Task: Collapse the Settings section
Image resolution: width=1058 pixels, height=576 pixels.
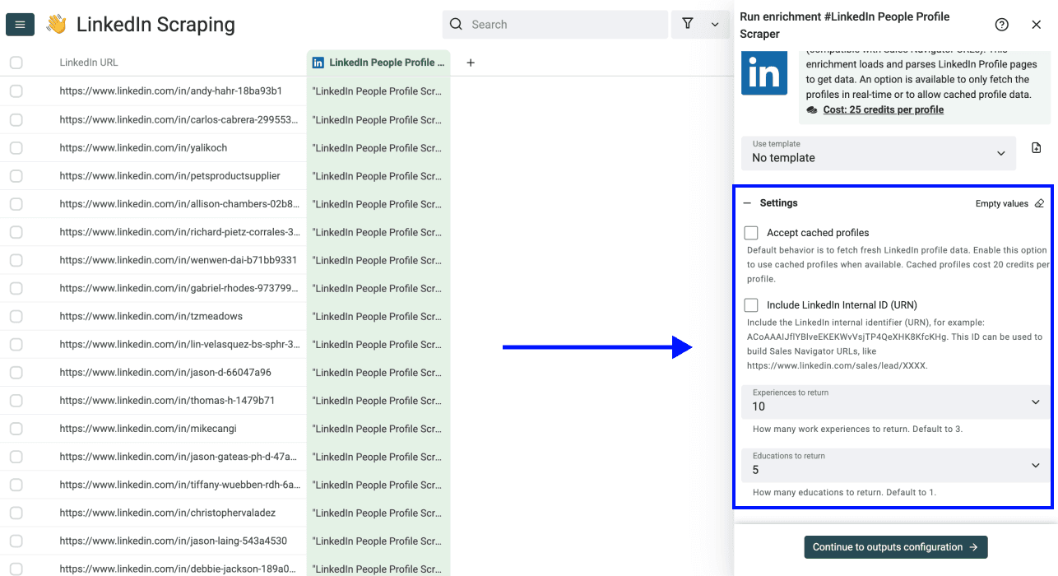Action: 747,202
